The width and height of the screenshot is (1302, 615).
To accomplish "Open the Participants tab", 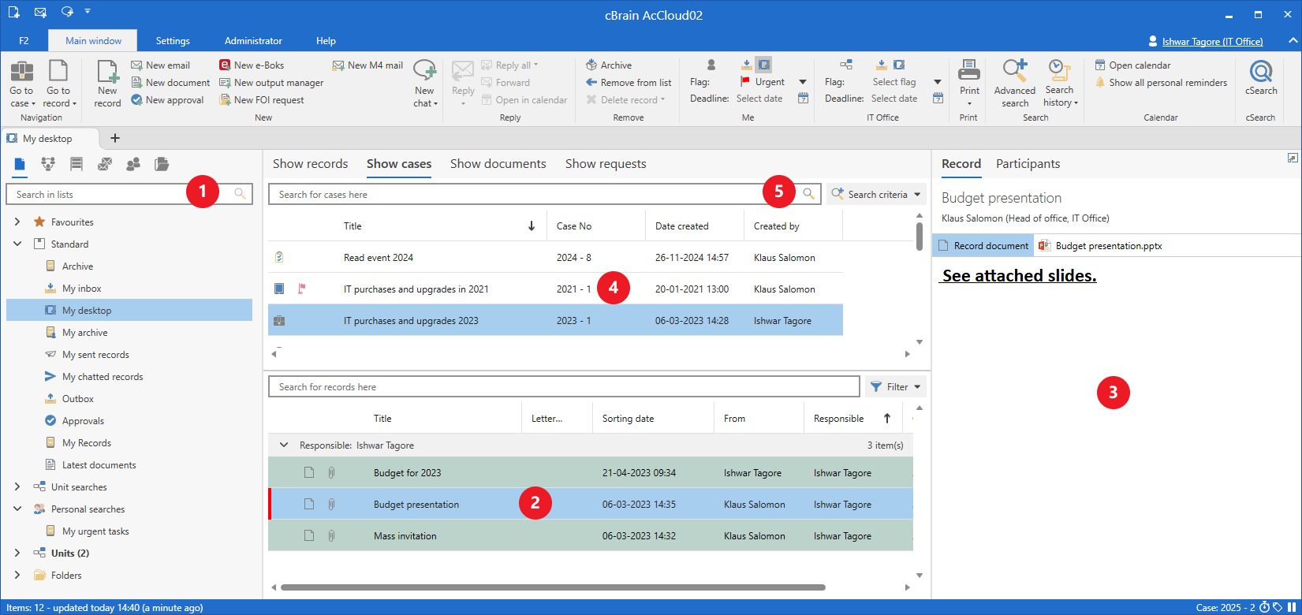I will pos(1028,164).
